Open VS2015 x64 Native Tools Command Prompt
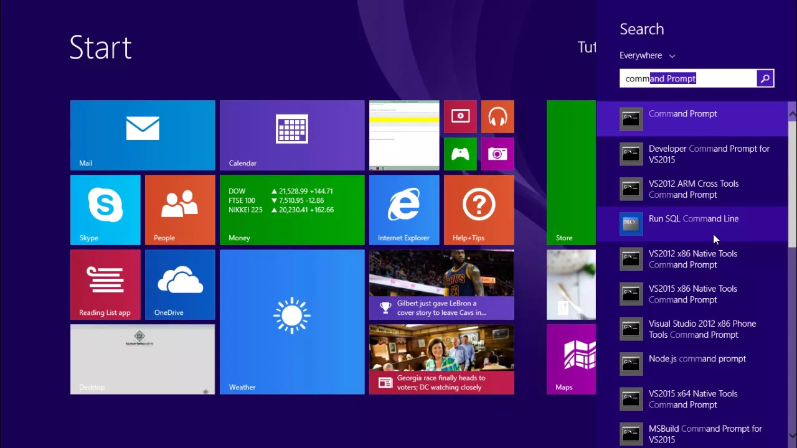797x448 pixels. (x=692, y=399)
